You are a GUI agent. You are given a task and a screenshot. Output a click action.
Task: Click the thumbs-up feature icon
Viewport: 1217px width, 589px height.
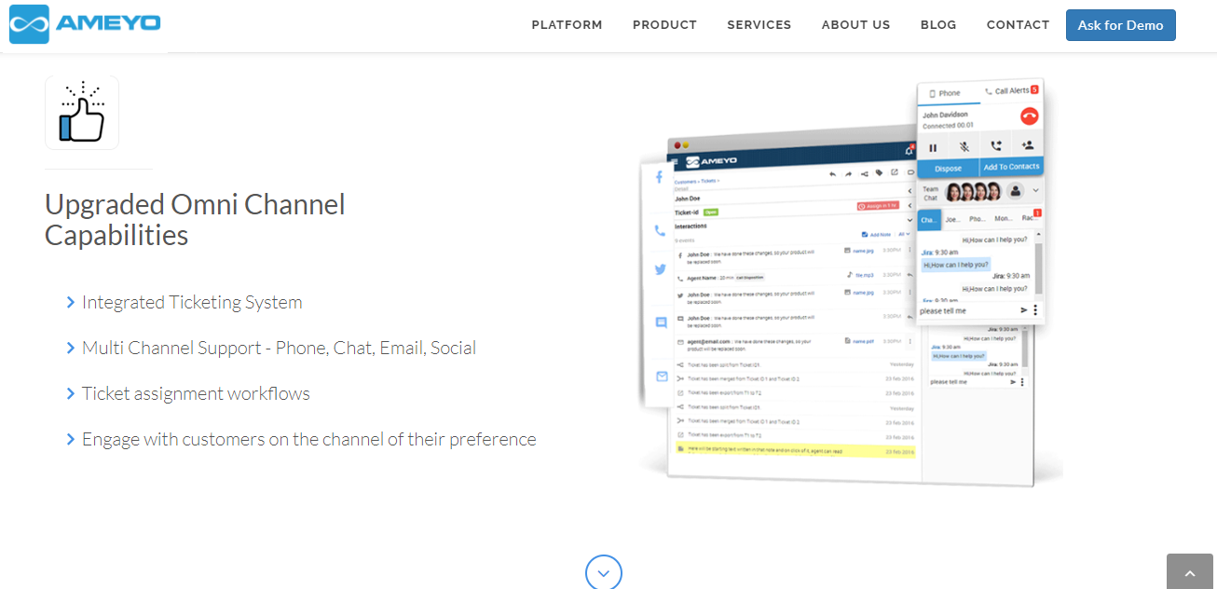tap(82, 113)
